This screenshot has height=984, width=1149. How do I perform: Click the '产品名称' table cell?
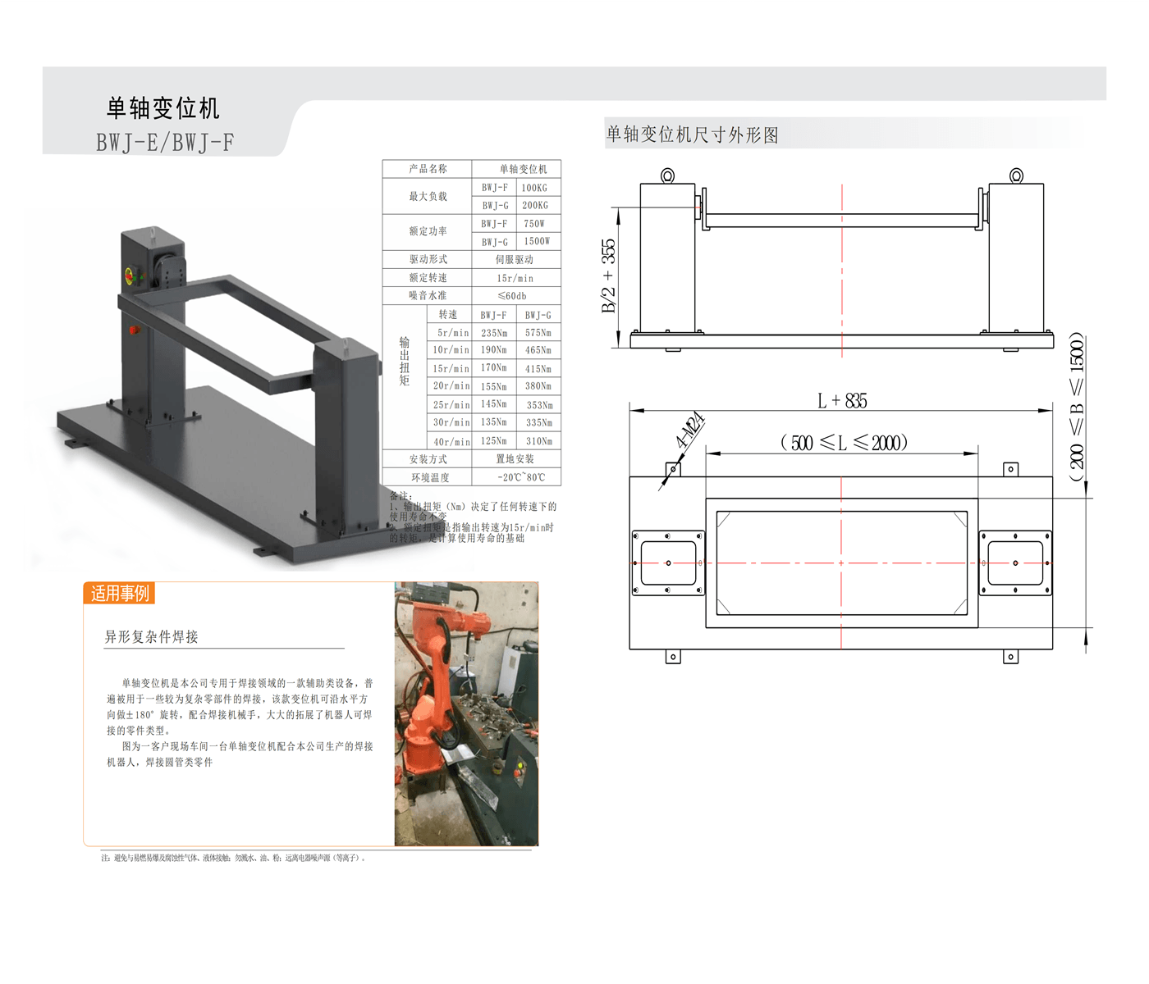pyautogui.click(x=428, y=169)
